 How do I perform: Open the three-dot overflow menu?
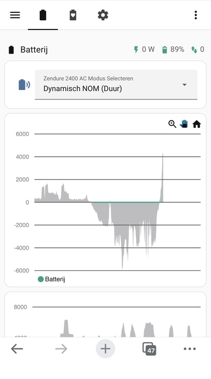point(196,15)
